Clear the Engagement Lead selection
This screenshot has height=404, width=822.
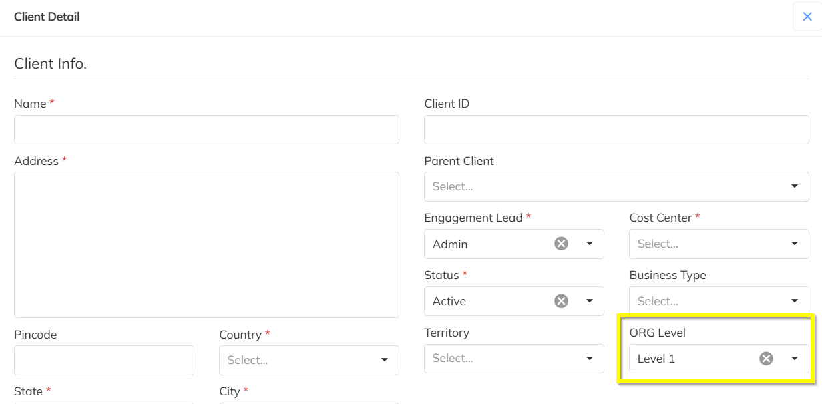561,244
